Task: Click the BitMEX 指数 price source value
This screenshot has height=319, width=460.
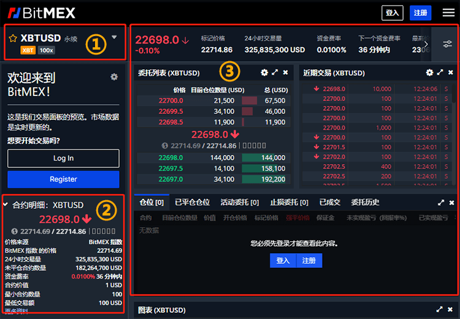Action: click(x=105, y=242)
